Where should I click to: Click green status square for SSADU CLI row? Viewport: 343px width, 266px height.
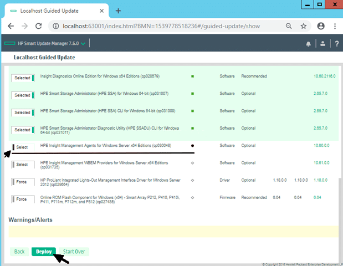(x=192, y=128)
